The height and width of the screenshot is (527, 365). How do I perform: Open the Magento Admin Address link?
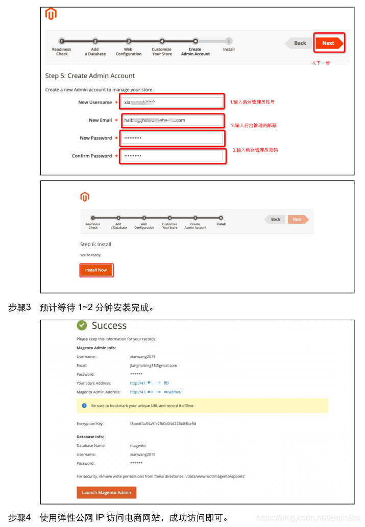click(156, 392)
